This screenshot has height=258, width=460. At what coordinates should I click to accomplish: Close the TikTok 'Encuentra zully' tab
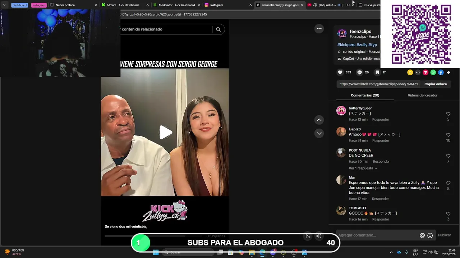[302, 5]
